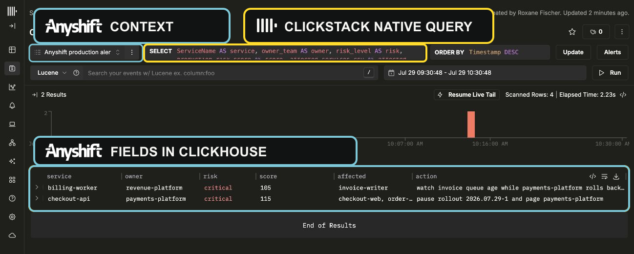
Task: Open the Saved searches sidebar icon
Action: tap(12, 68)
